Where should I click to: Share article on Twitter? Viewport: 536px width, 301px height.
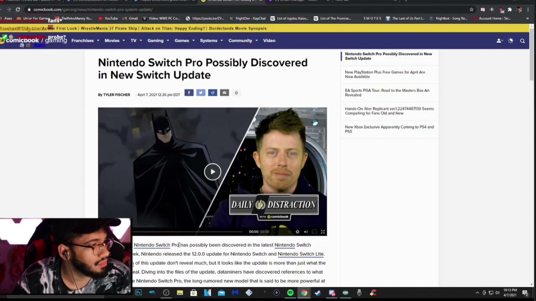click(201, 92)
